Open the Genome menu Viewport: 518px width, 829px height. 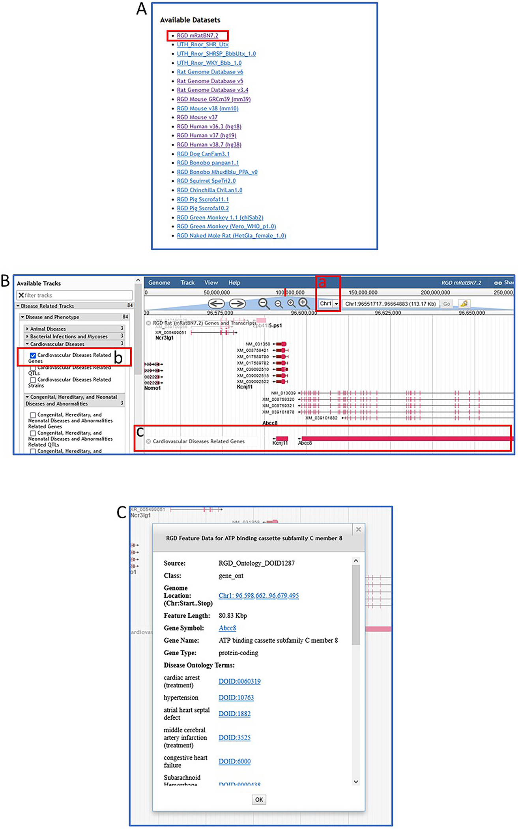159,283
